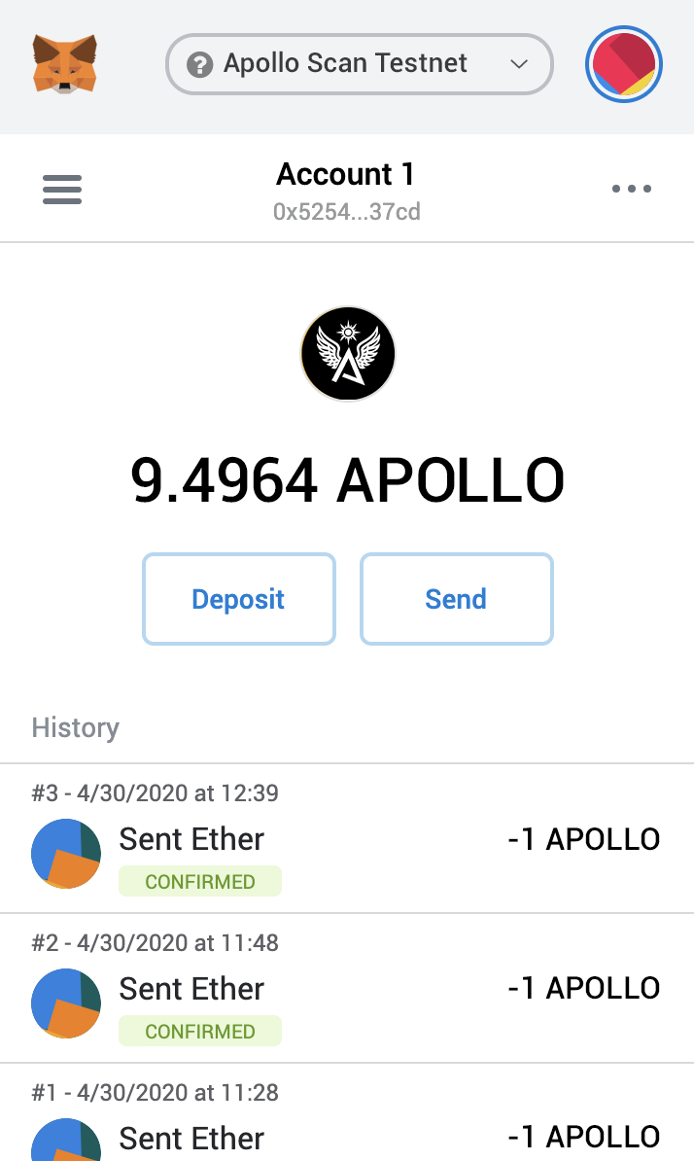Select the History tab label
The image size is (694, 1161).
[x=76, y=727]
